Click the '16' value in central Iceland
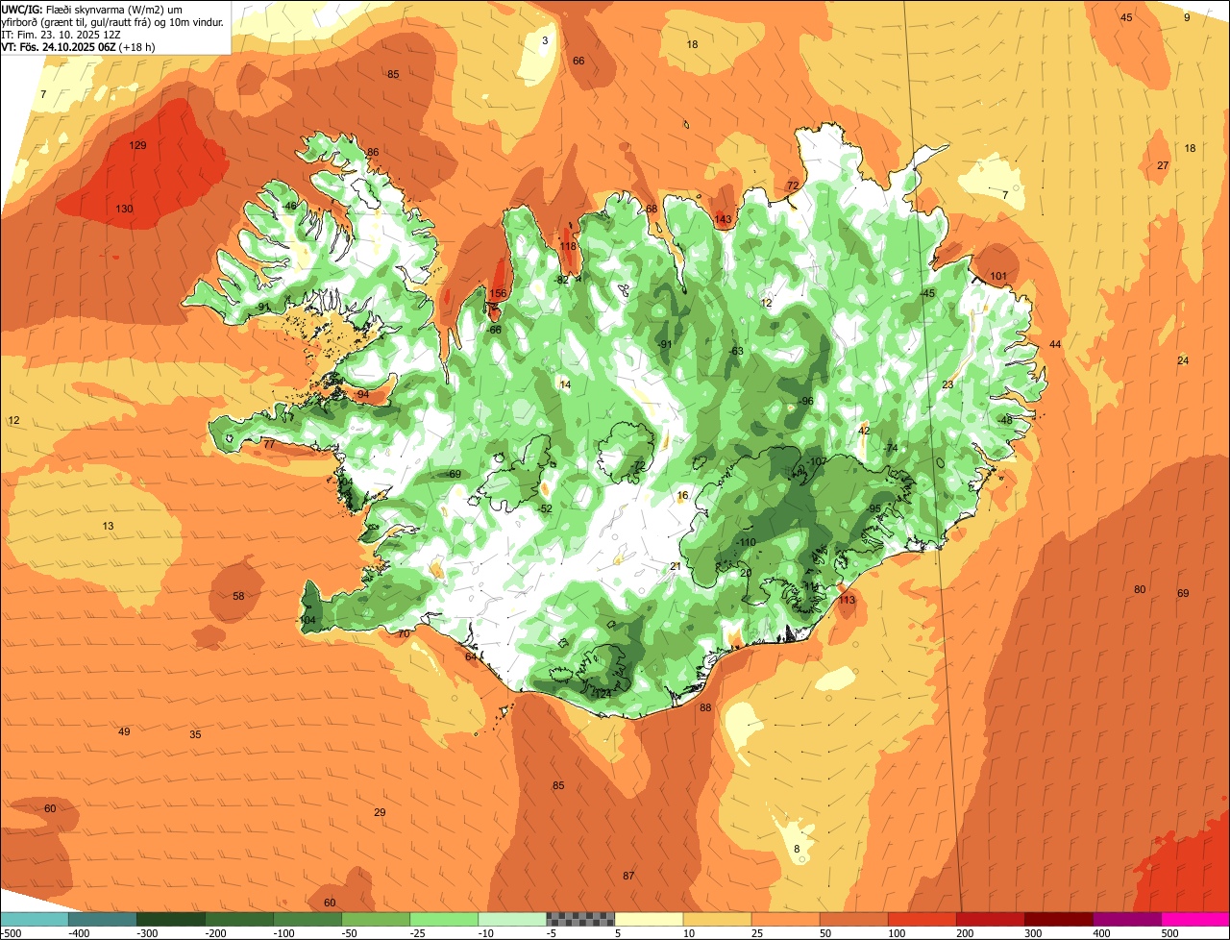The width and height of the screenshot is (1230, 940). 682,497
